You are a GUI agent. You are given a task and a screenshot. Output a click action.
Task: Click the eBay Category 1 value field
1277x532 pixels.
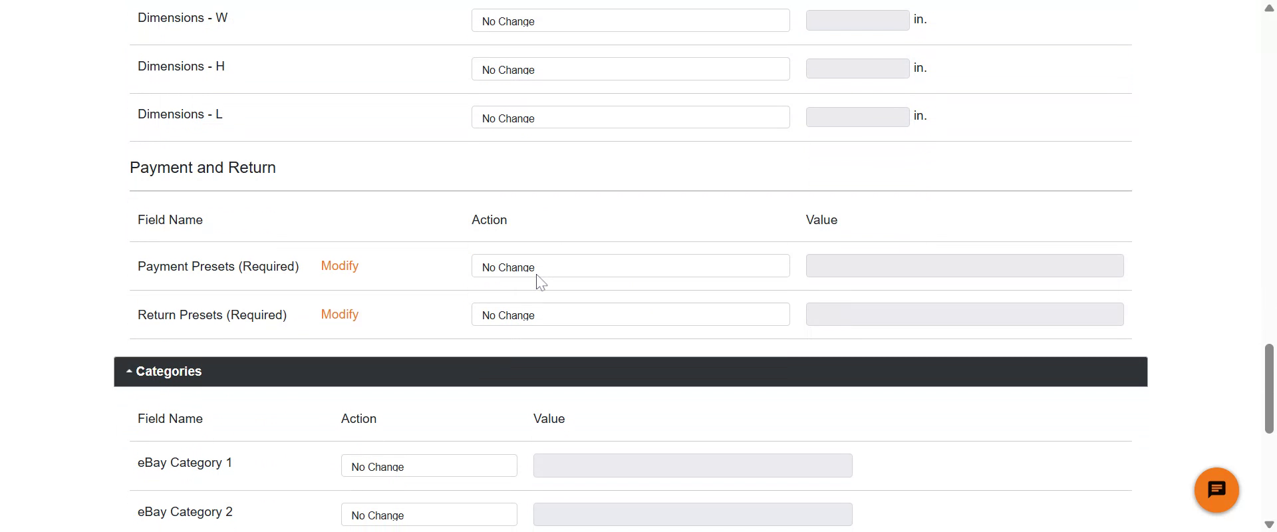[x=692, y=466]
